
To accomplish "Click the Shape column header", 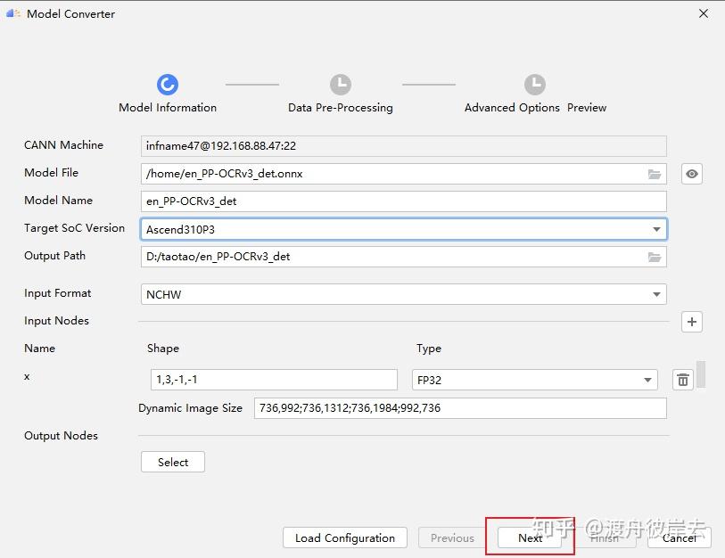I will coord(163,349).
